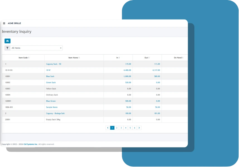Open the Caguray Sack - 50 item
This screenshot has height=167, width=239.
tap(54, 64)
